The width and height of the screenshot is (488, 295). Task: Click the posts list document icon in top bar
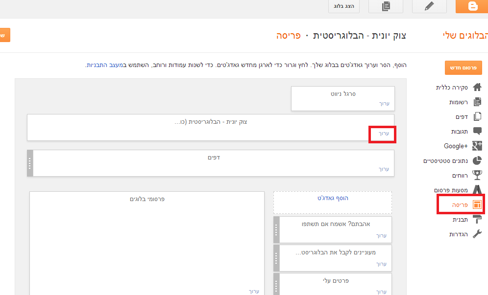pyautogui.click(x=386, y=6)
